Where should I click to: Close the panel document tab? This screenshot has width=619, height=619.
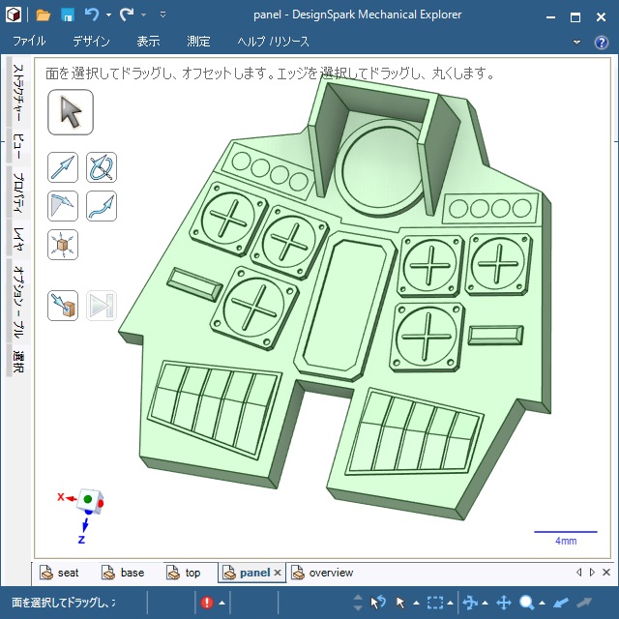278,573
